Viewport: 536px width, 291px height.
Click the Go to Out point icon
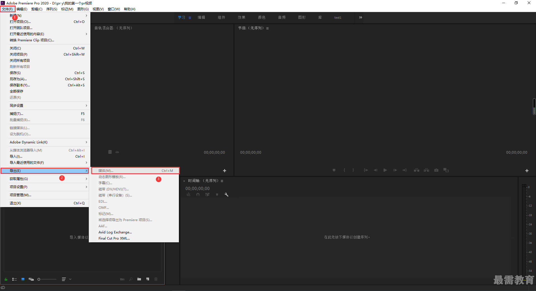(405, 170)
